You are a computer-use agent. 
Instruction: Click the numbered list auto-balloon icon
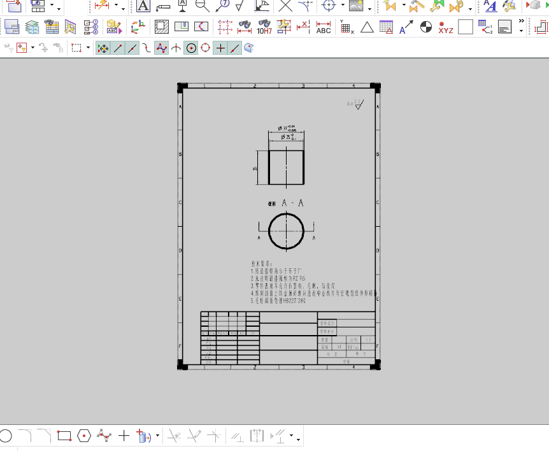click(91, 27)
